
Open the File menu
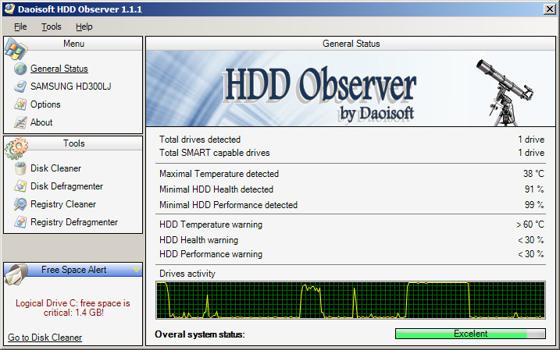pos(20,27)
